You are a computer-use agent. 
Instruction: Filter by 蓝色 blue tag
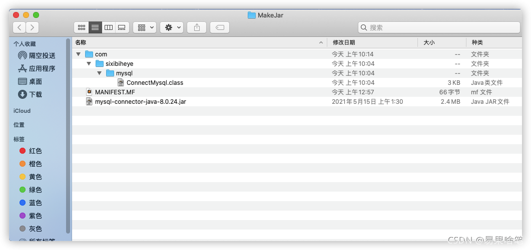pos(31,203)
